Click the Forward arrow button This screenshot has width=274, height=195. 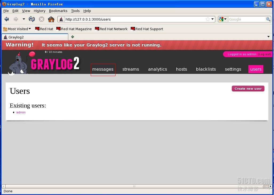click(16, 19)
